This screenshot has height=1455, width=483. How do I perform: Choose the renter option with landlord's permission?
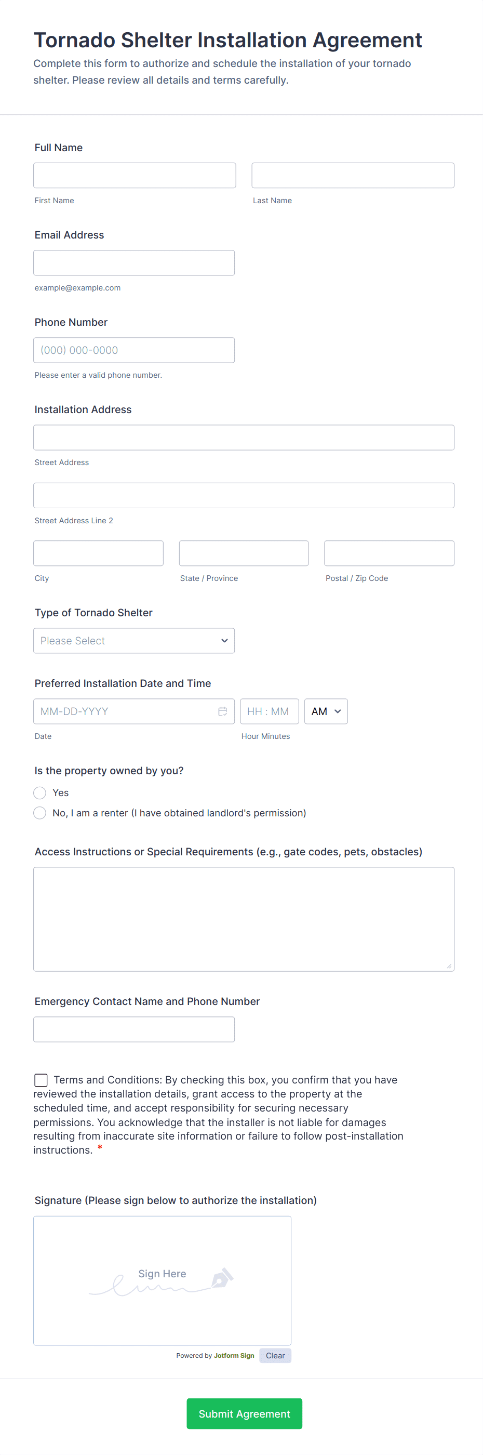pos(39,813)
